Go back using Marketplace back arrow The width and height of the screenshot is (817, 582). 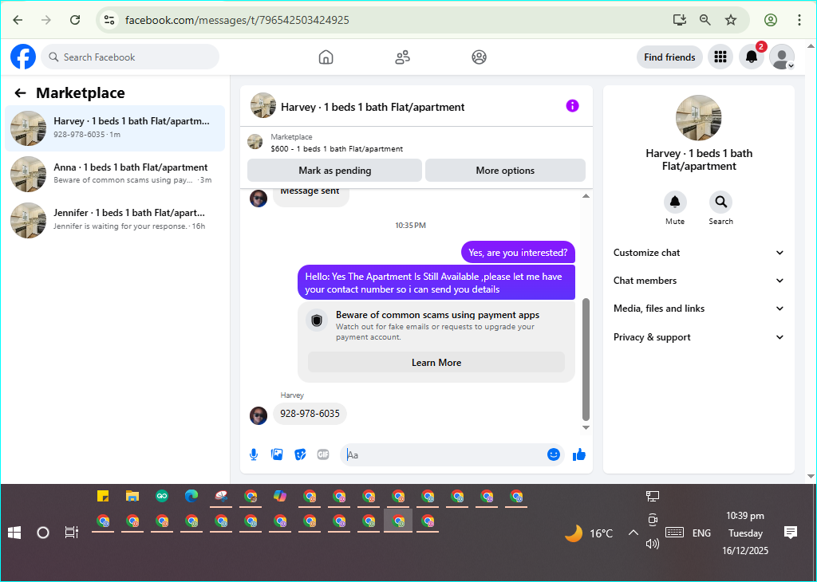pyautogui.click(x=20, y=93)
